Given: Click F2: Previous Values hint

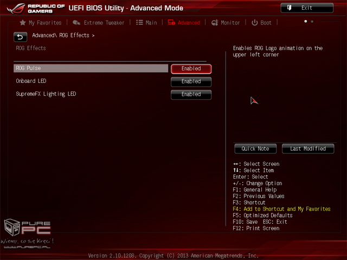Looking at the screenshot, I should tap(259, 196).
